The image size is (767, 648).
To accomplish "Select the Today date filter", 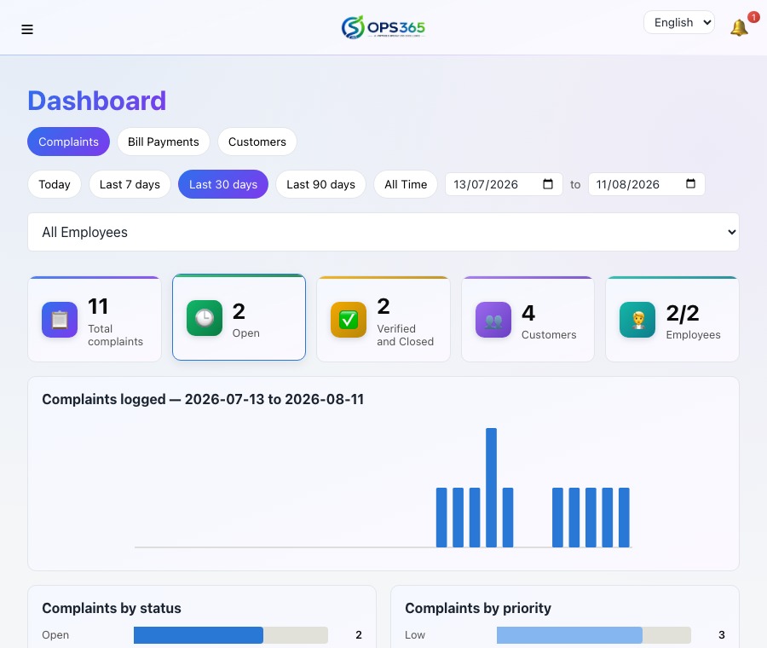I will pyautogui.click(x=55, y=184).
